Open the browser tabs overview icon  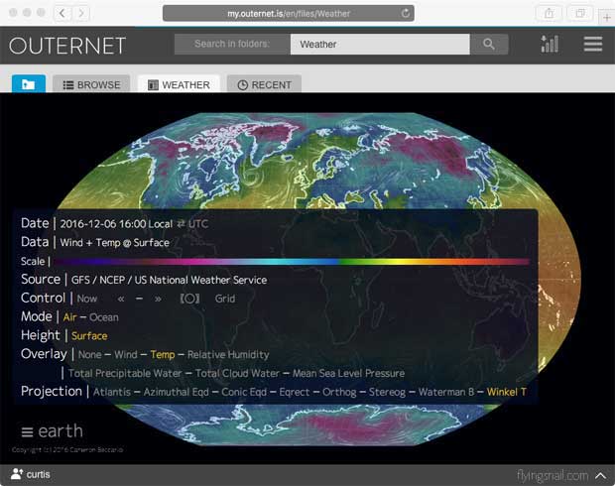point(580,13)
